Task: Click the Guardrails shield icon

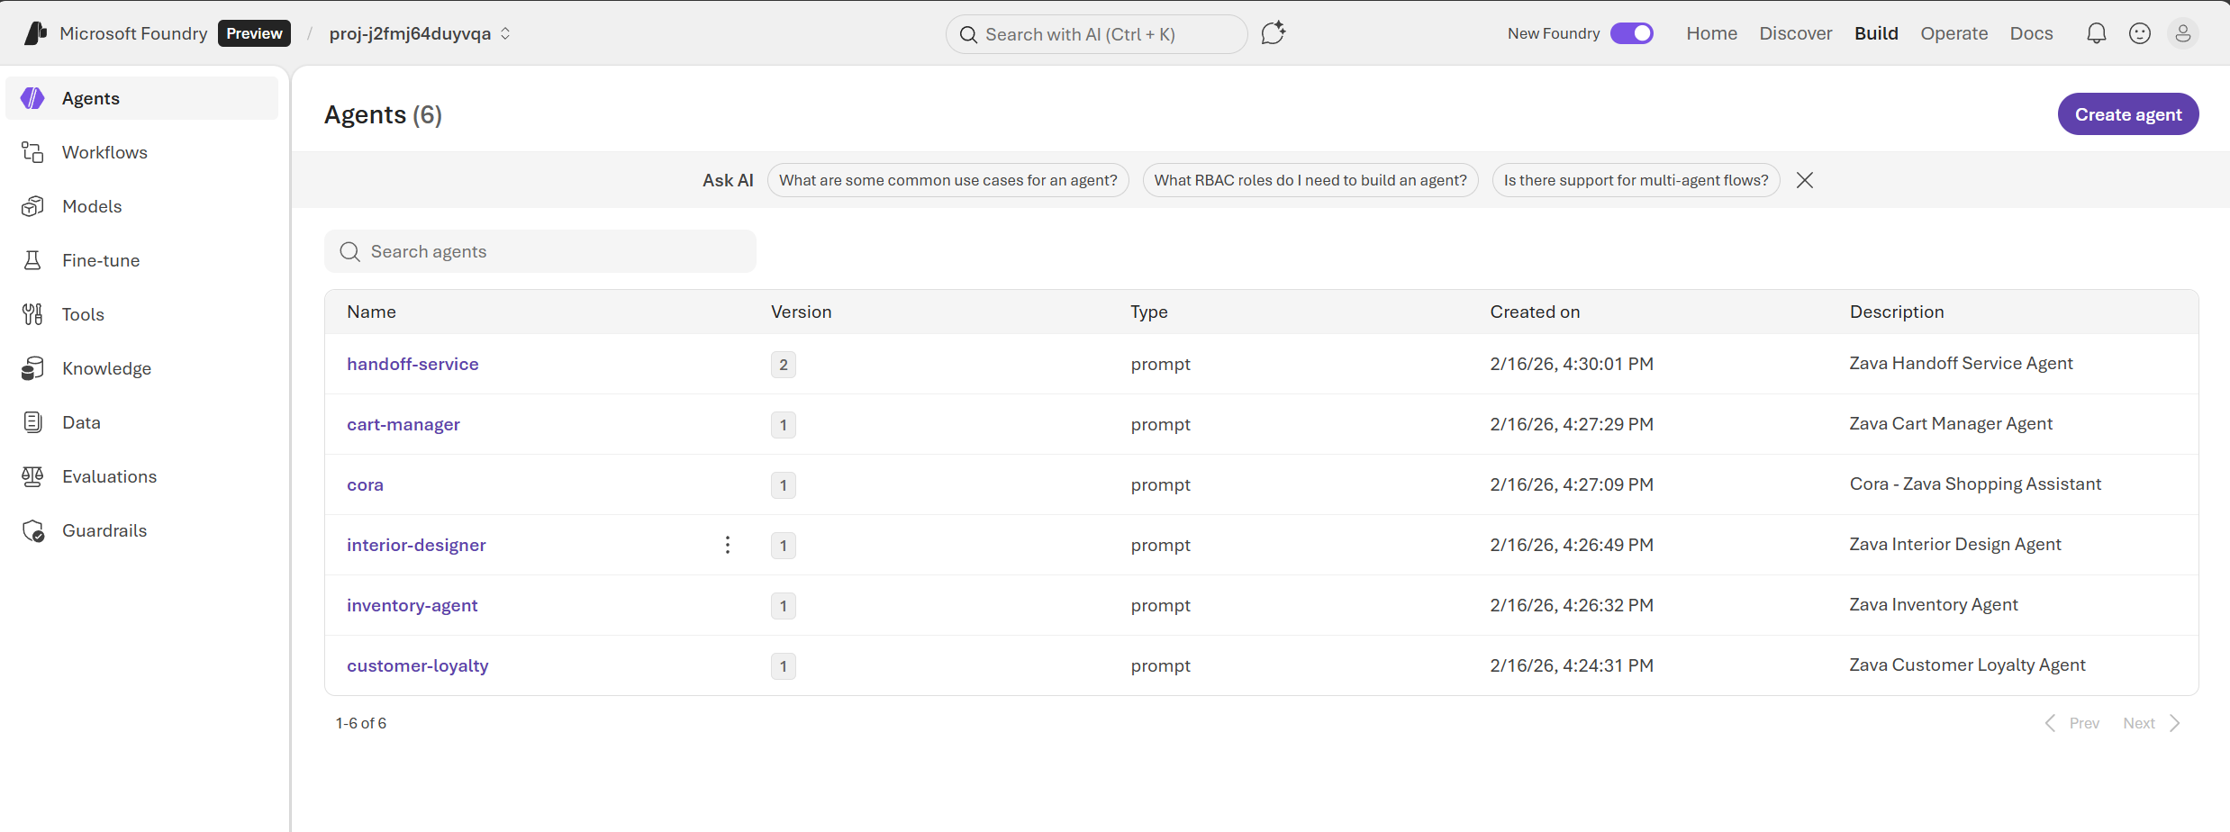Action: pyautogui.click(x=32, y=530)
